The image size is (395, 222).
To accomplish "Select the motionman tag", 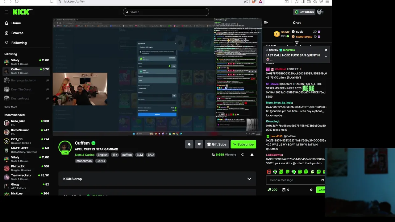I will point(84,161).
